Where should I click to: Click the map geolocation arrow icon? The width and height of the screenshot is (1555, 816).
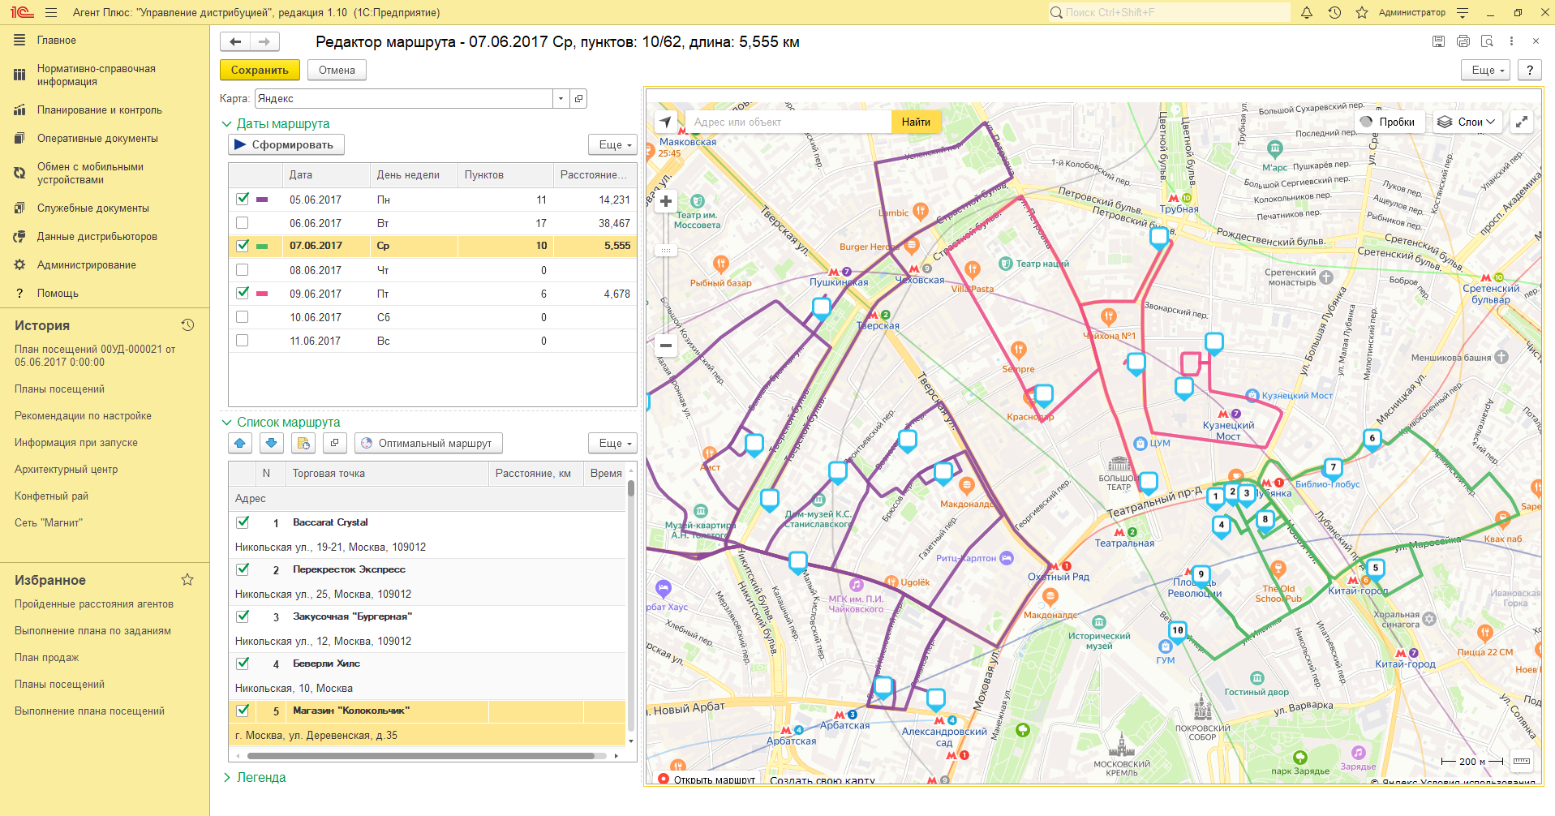(x=666, y=122)
